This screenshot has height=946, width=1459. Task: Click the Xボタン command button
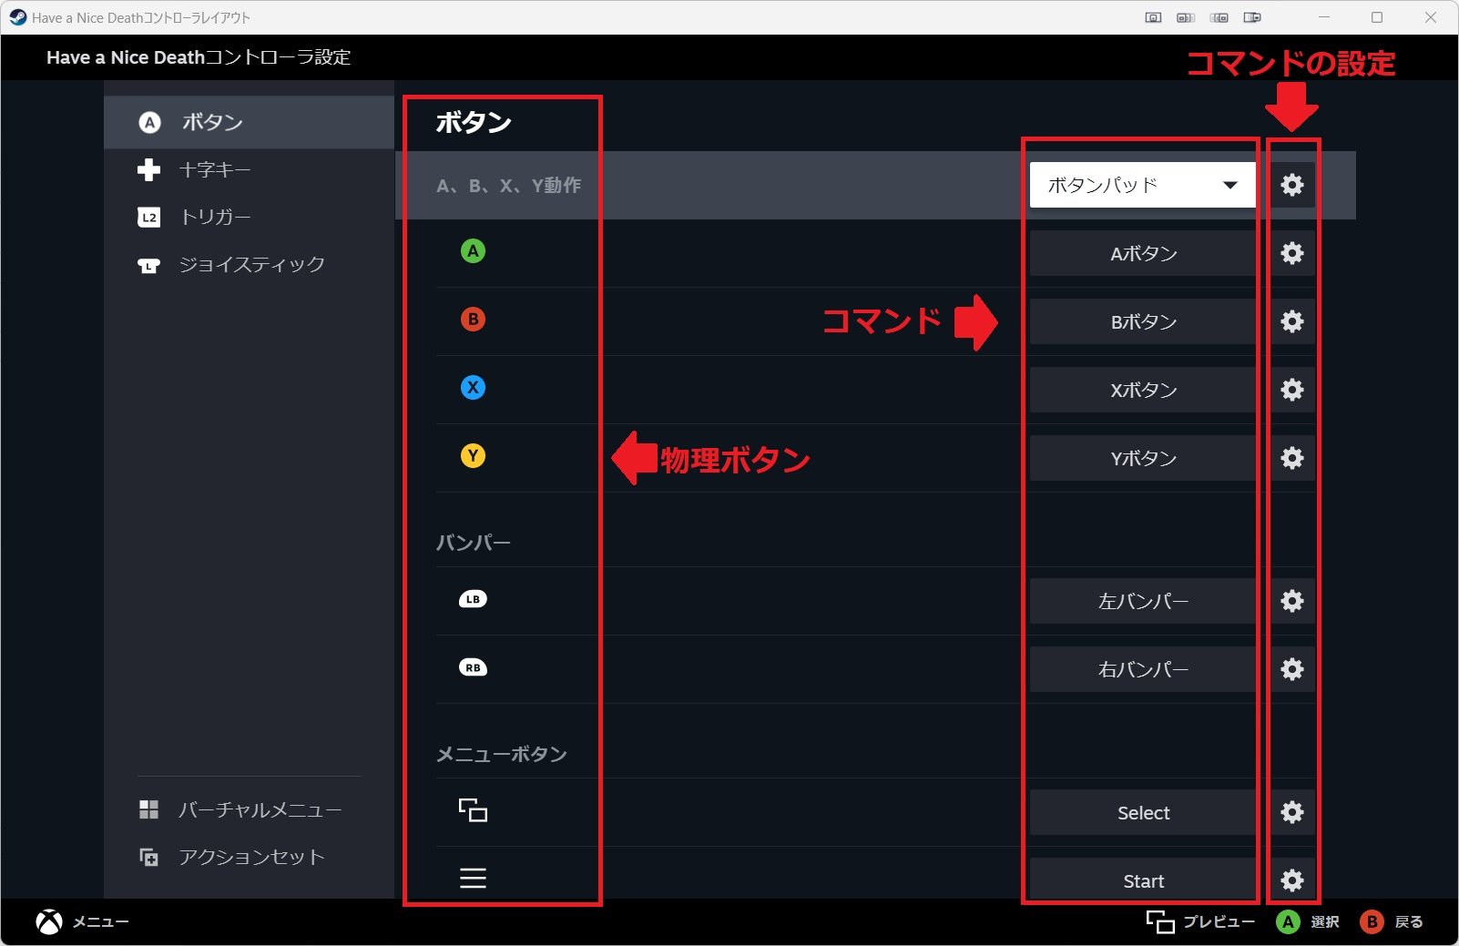tap(1142, 390)
